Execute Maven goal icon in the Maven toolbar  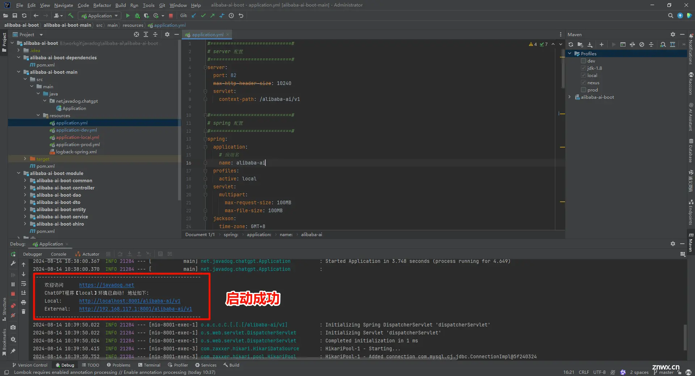point(623,44)
